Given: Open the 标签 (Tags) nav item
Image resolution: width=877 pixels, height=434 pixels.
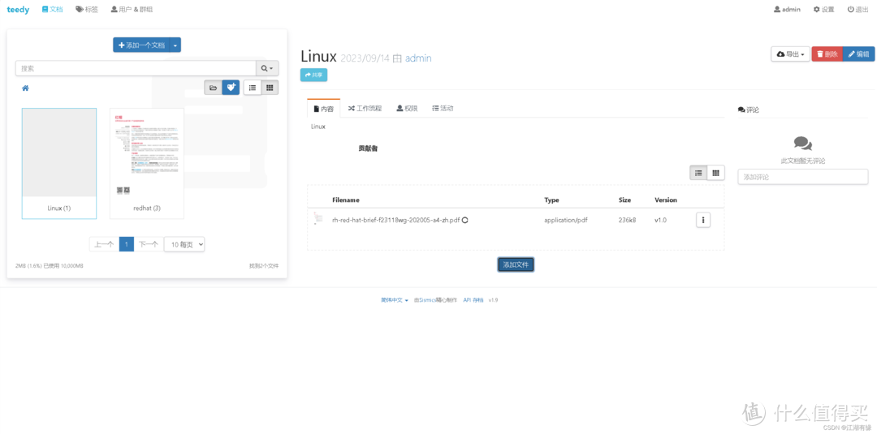Looking at the screenshot, I should 87,10.
